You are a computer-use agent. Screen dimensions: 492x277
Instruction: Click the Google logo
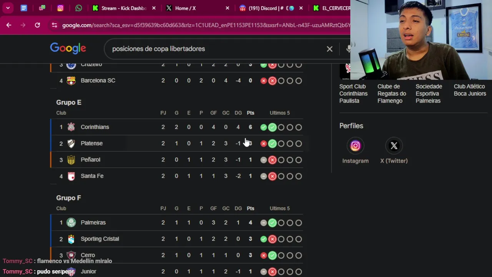point(68,48)
